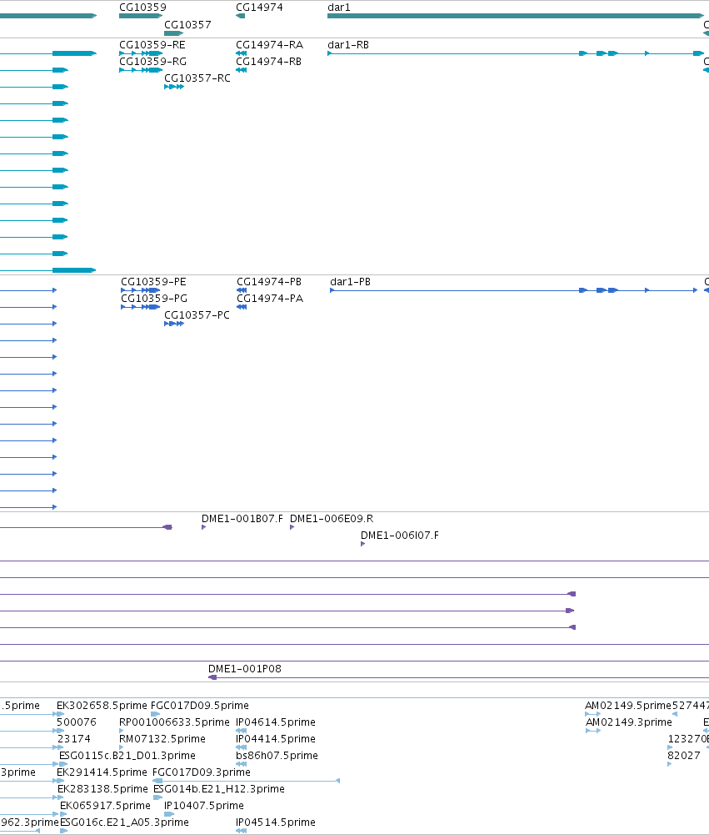
Task: Select transcript CG14974-RB
Action: point(241,70)
